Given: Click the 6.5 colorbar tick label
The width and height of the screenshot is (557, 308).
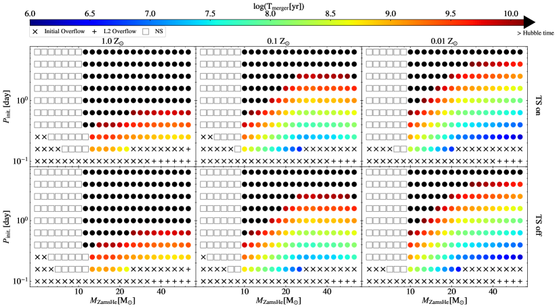Looking at the screenshot, I should pos(89,14).
